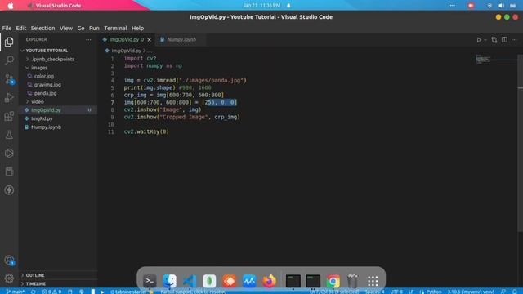Open Explorer Views and More Actions ellipsis
The height and width of the screenshot is (294, 523).
coord(88,39)
